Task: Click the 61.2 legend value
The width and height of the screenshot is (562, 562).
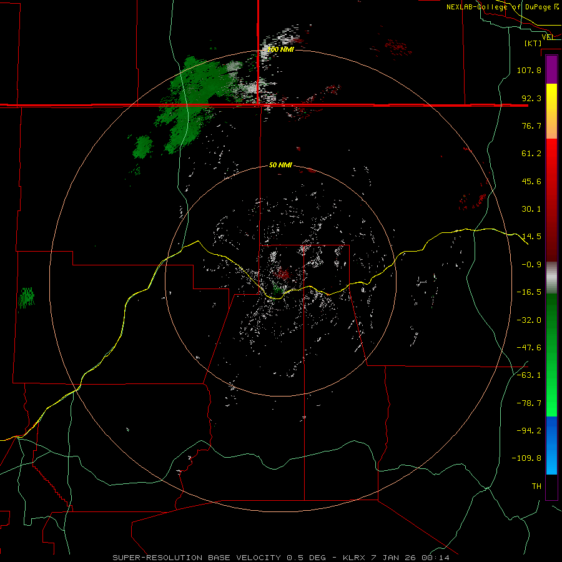Action: pyautogui.click(x=531, y=154)
